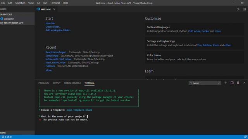The image size is (248, 139).
Task: Open the Edit menu
Action: (10, 3)
